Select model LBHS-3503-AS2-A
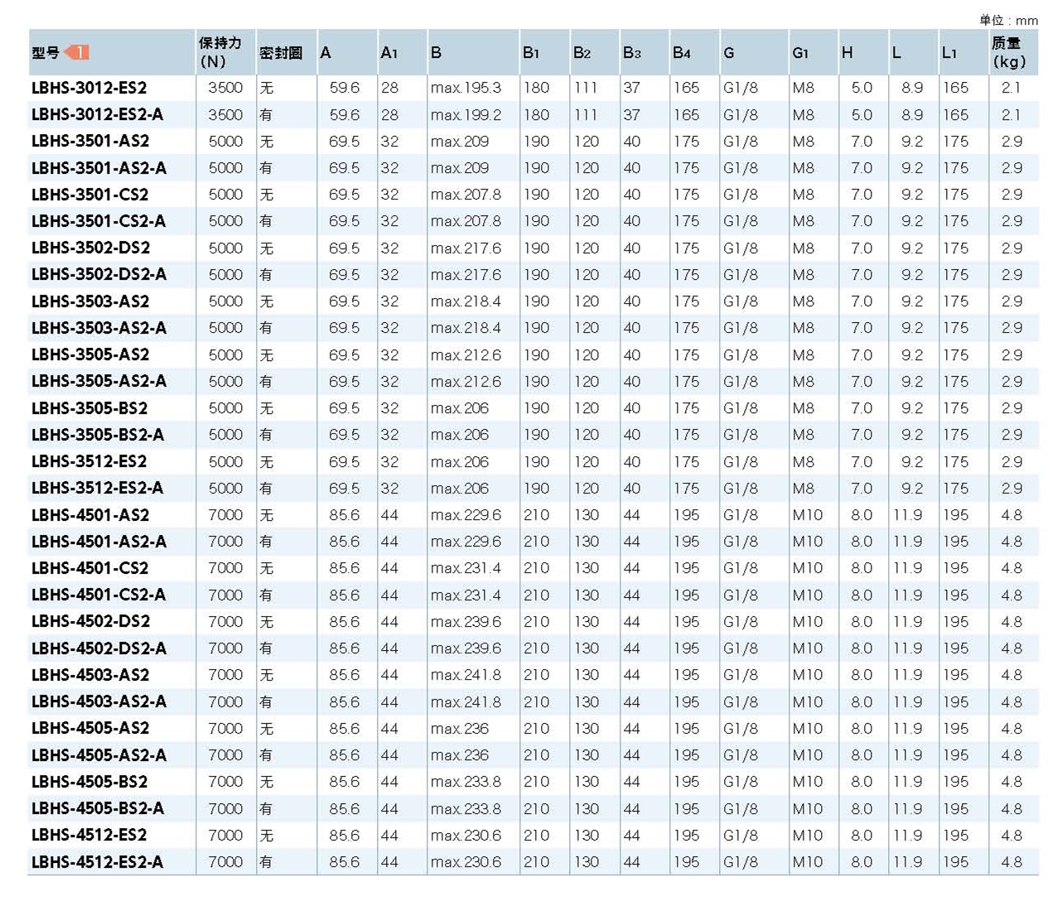 99,328
